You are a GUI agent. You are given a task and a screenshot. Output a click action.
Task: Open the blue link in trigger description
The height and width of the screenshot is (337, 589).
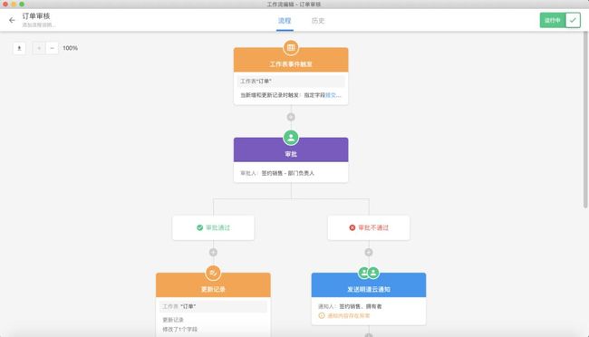[333, 95]
